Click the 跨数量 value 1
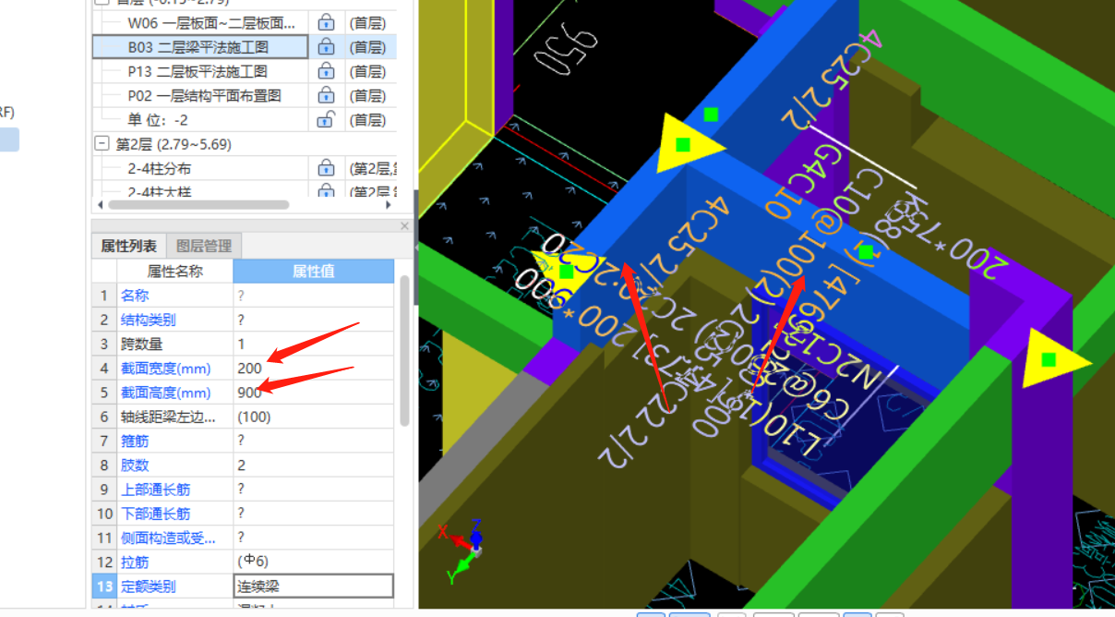The height and width of the screenshot is (617, 1115). click(x=314, y=344)
